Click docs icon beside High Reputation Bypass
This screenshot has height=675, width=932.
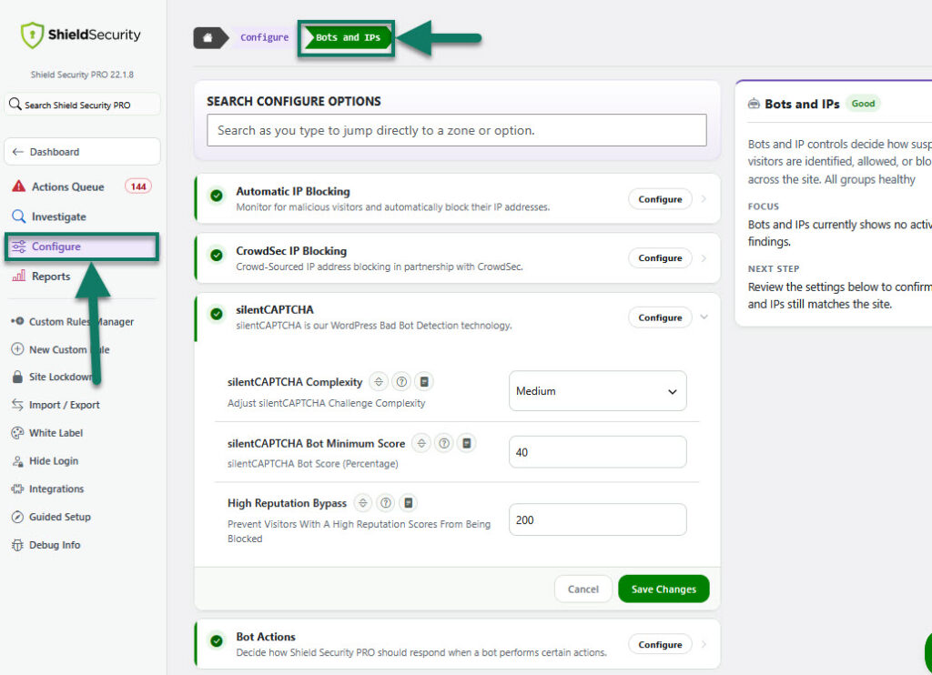coord(409,503)
